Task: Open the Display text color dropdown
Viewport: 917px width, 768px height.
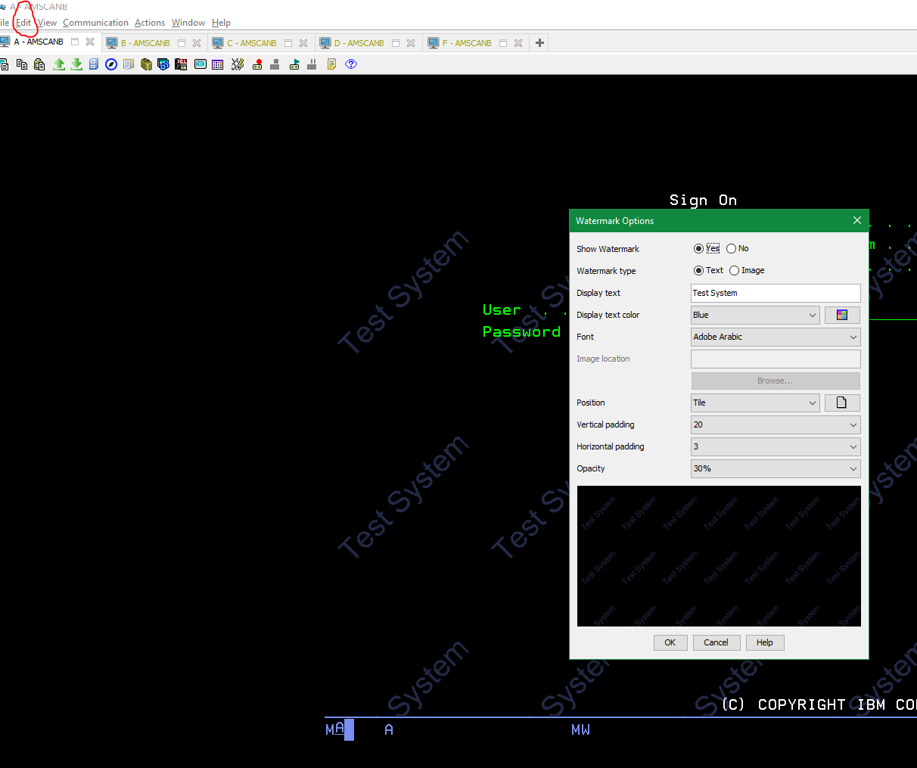Action: [x=755, y=315]
